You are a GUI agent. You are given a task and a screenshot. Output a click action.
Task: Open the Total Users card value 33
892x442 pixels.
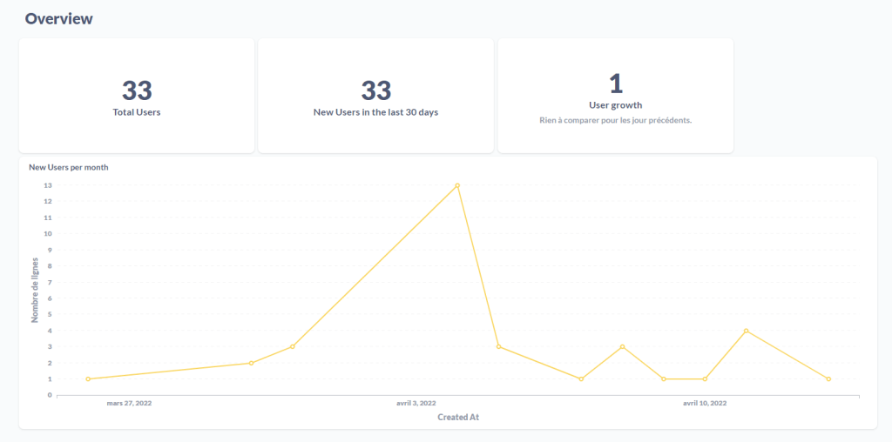coord(137,90)
